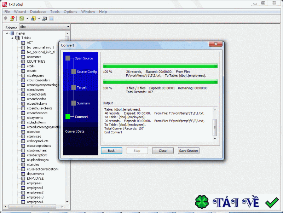
Task: Click the Save Session button
Action: (x=189, y=150)
